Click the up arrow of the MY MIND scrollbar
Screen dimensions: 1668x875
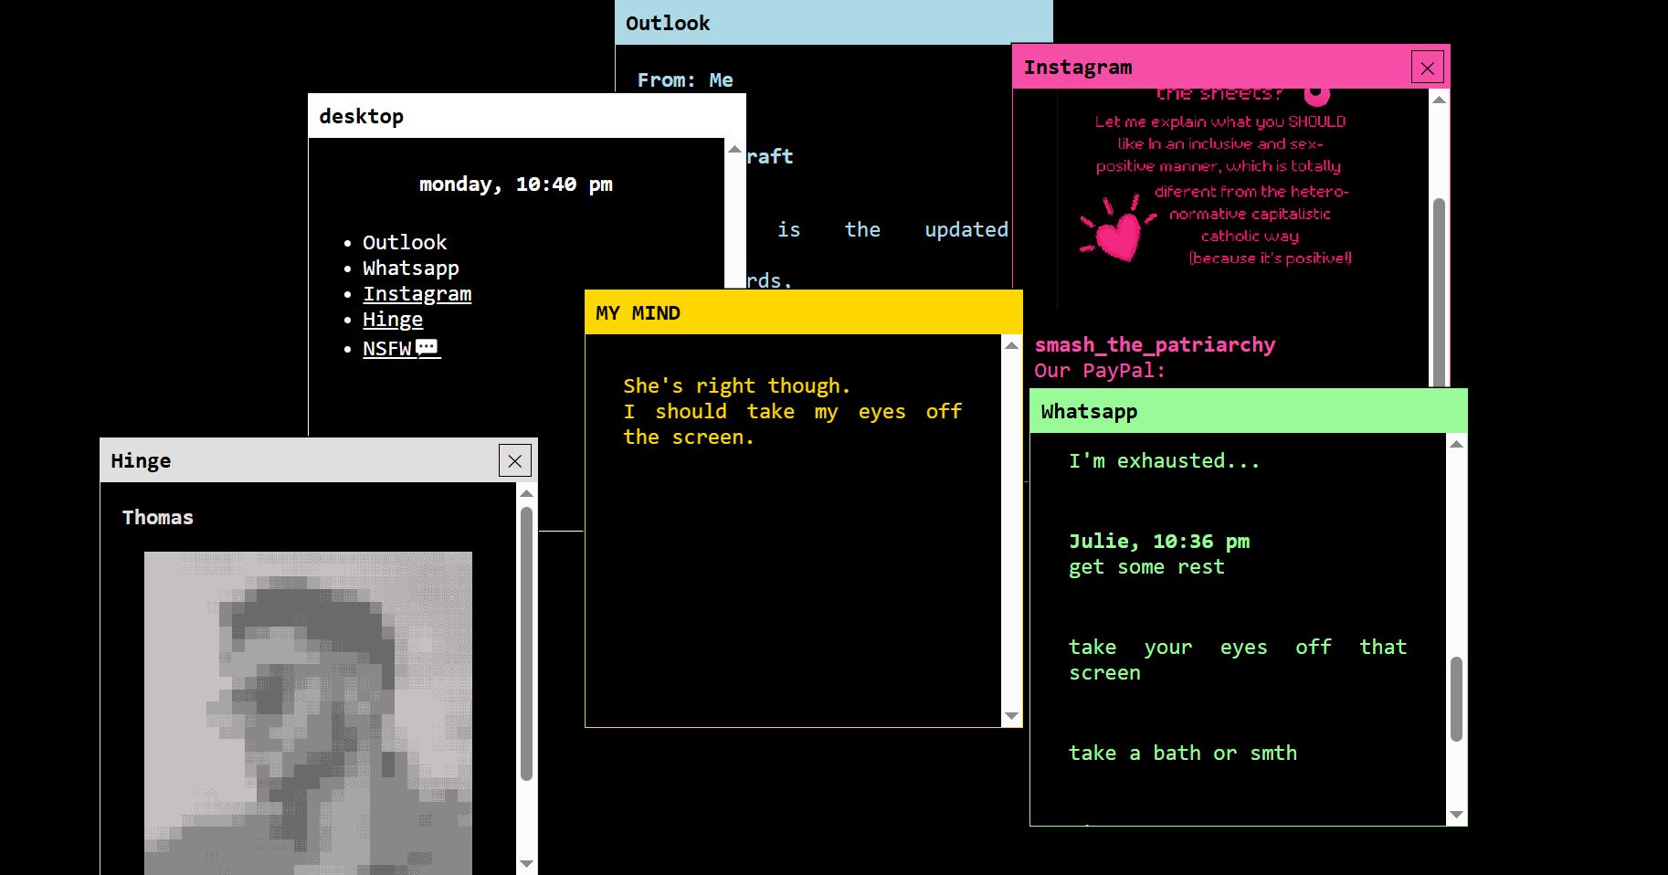pos(1011,345)
